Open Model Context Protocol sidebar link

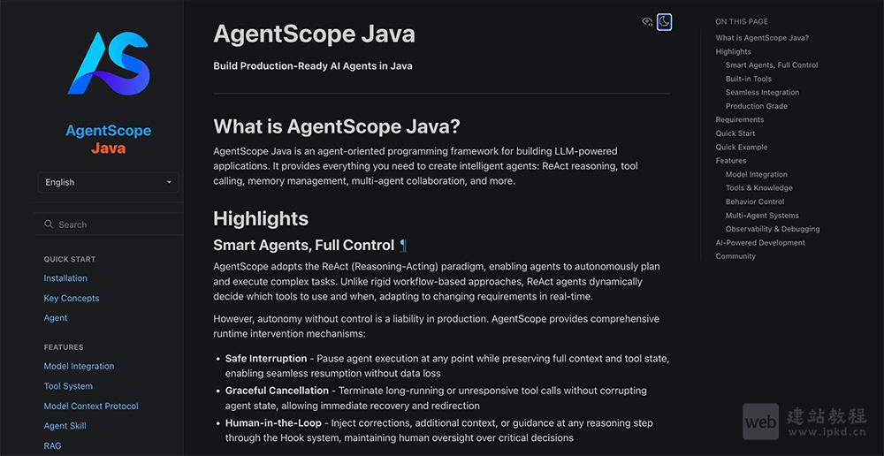click(x=91, y=406)
